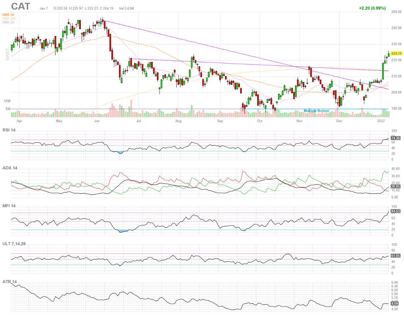Click the SMA 200 legend label

(9, 19)
